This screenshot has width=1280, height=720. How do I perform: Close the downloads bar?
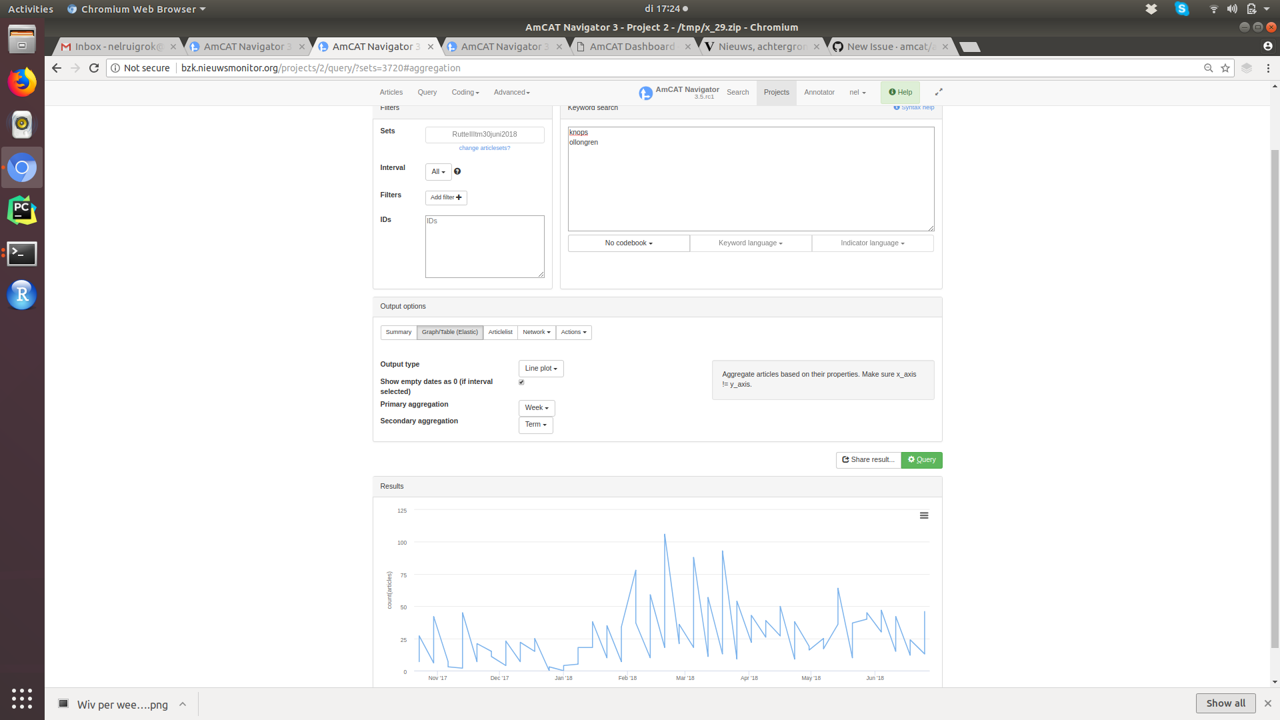click(1268, 703)
